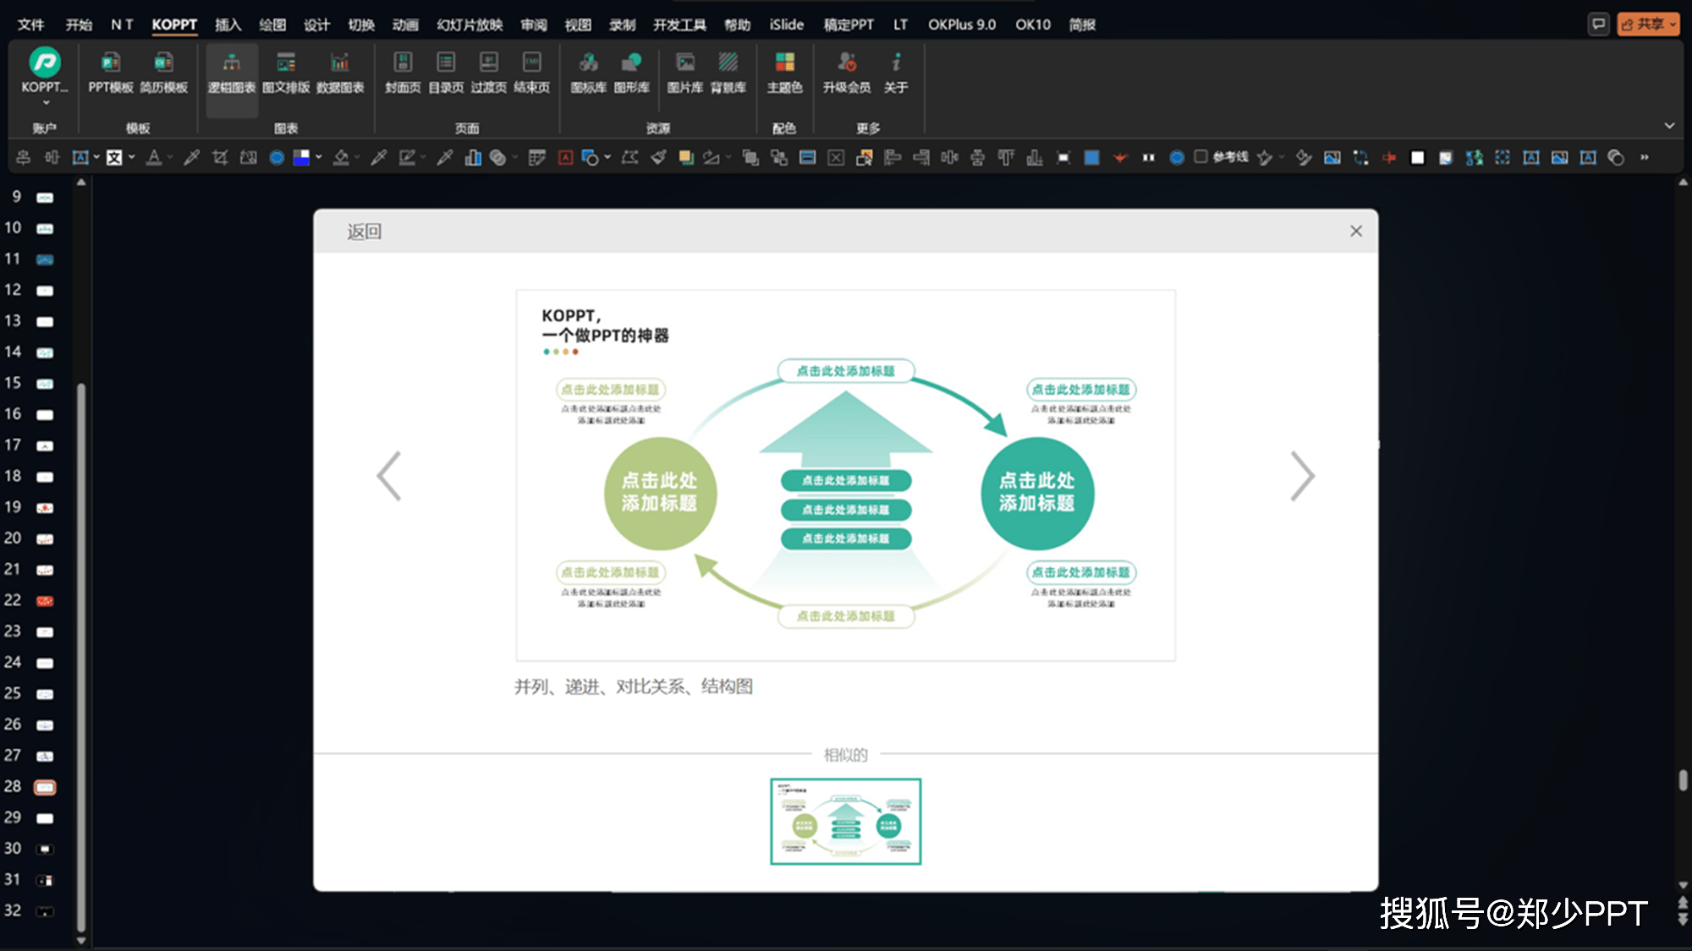Click the large template preview image

[845, 475]
